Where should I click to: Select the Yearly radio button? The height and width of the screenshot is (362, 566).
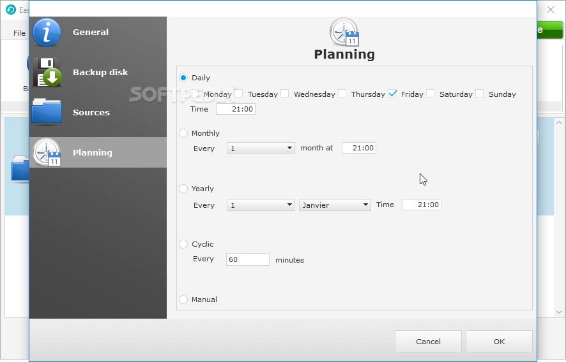click(183, 189)
